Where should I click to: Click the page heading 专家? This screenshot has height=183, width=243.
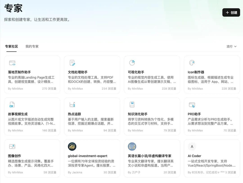point(13,8)
